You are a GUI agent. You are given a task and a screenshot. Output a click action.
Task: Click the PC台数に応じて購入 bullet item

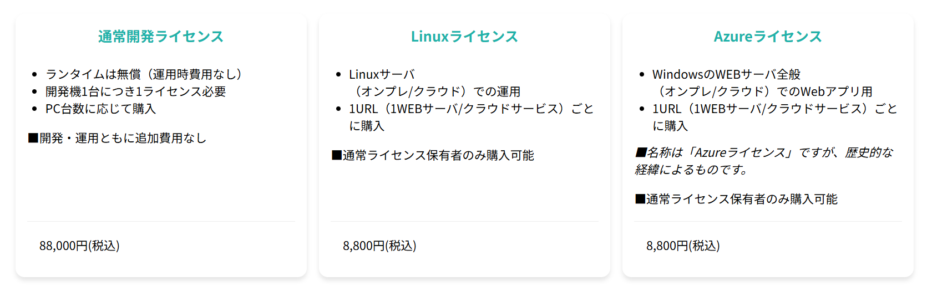coord(100,109)
